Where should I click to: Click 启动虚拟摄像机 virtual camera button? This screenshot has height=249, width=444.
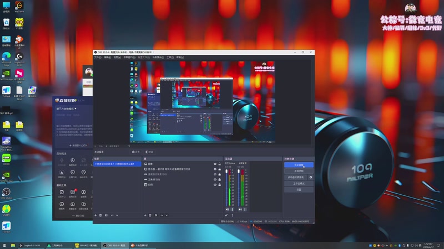coord(296,177)
